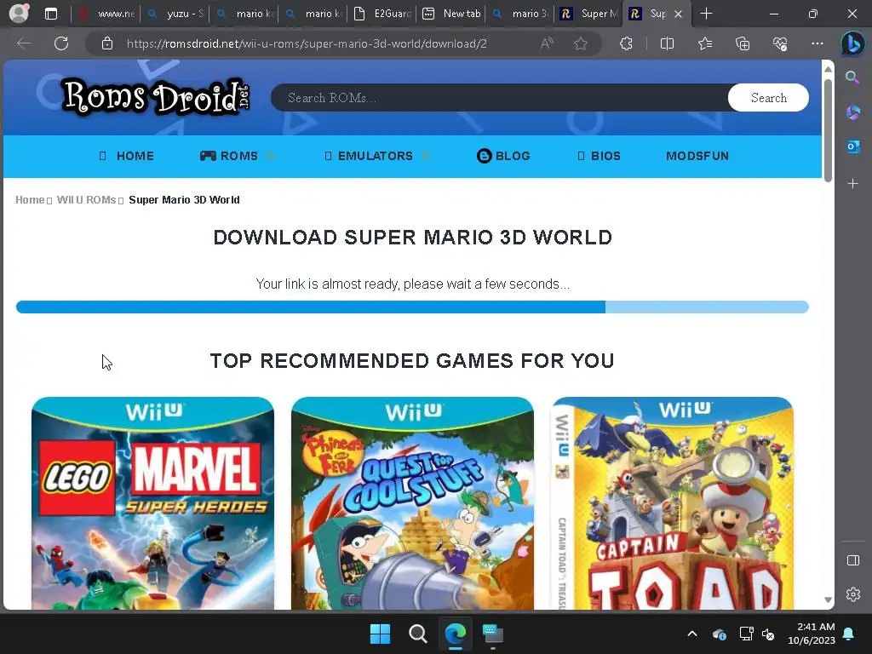Viewport: 872px width, 654px height.
Task: Open a new tab with plus button
Action: pos(706,14)
